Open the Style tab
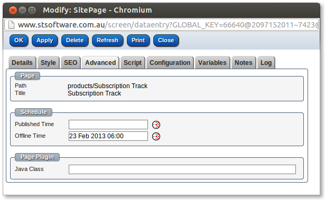 click(x=48, y=62)
